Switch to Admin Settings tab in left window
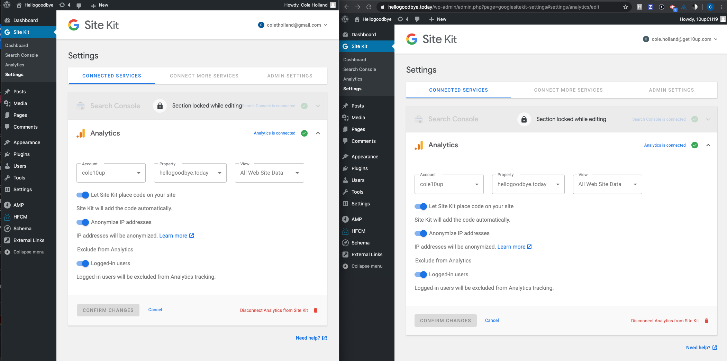This screenshot has height=361, width=727. tap(290, 76)
